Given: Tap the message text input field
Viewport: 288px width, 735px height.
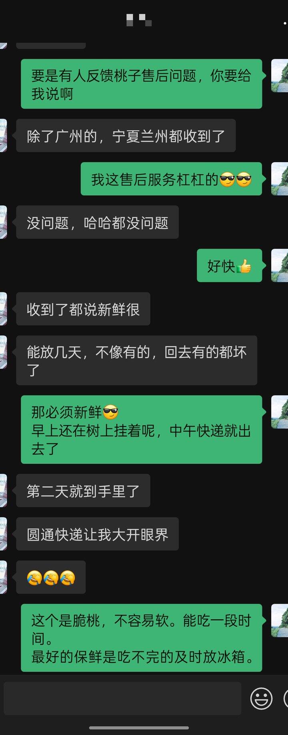Looking at the screenshot, I should tap(122, 699).
